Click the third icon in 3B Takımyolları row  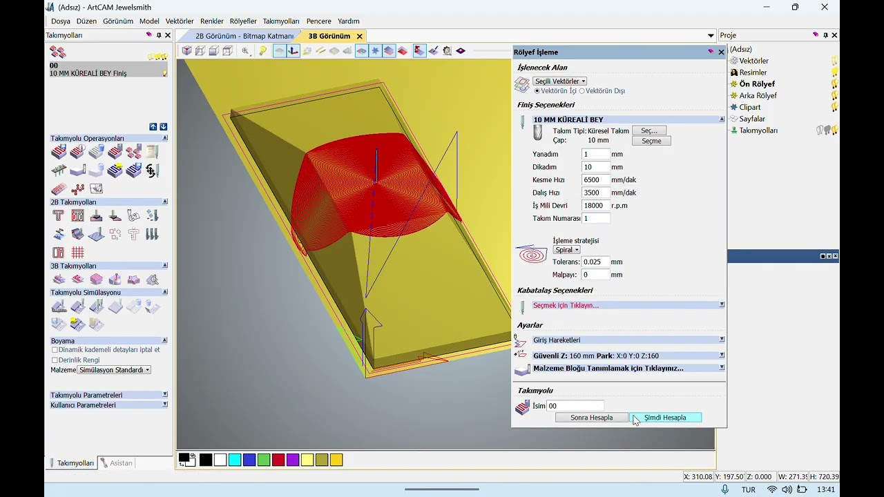click(x=96, y=279)
